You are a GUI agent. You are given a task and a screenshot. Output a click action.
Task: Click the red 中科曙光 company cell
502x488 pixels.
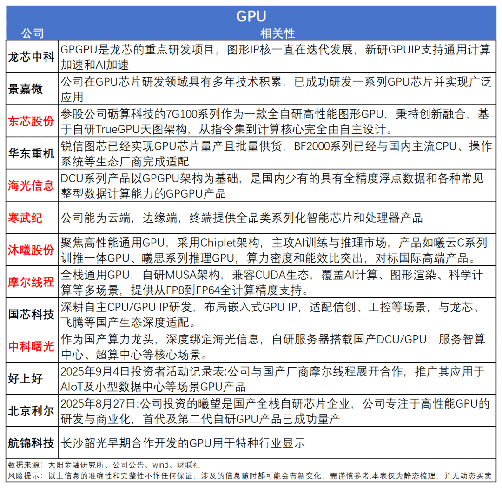click(x=32, y=346)
